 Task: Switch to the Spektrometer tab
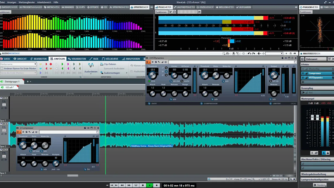coord(119,7)
